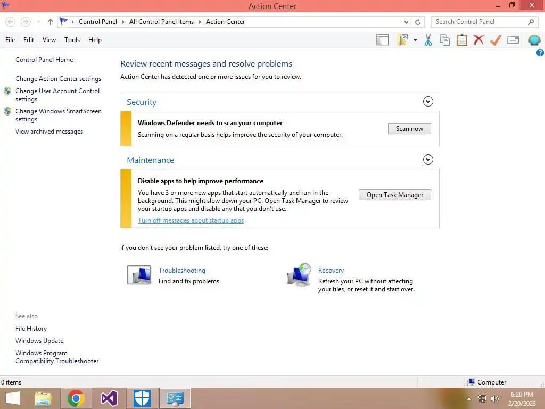
Task: Open the address bar history dropdown
Action: [x=406, y=22]
